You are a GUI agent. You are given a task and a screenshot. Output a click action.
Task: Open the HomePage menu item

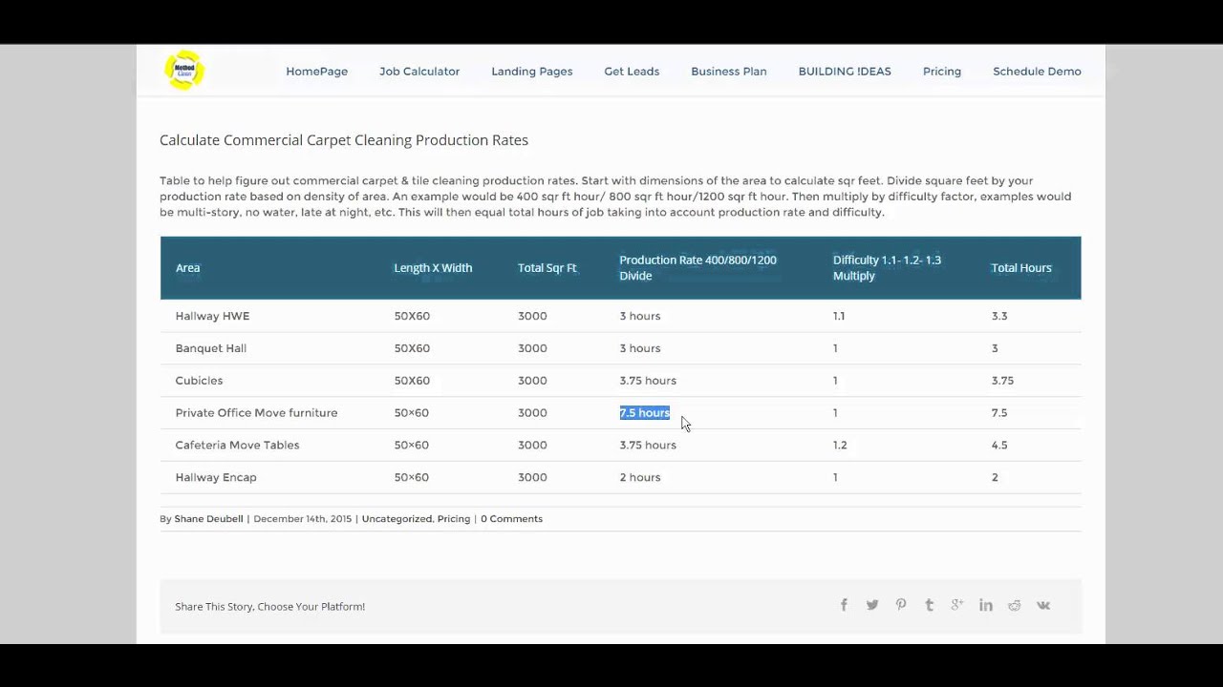(316, 72)
